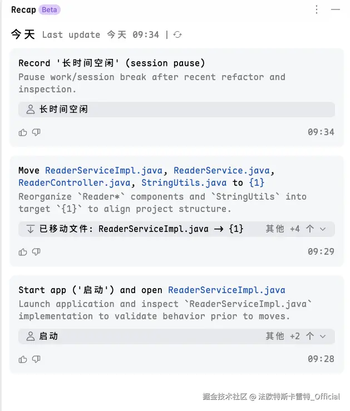
Task: Thumbs down the 09:34 session pause entry
Action: (36, 132)
